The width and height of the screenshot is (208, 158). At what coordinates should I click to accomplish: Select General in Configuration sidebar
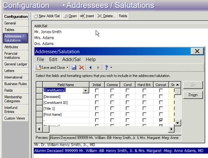coord(15,23)
